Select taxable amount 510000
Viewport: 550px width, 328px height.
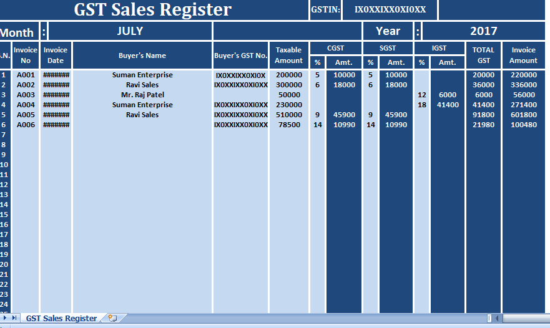click(x=288, y=115)
